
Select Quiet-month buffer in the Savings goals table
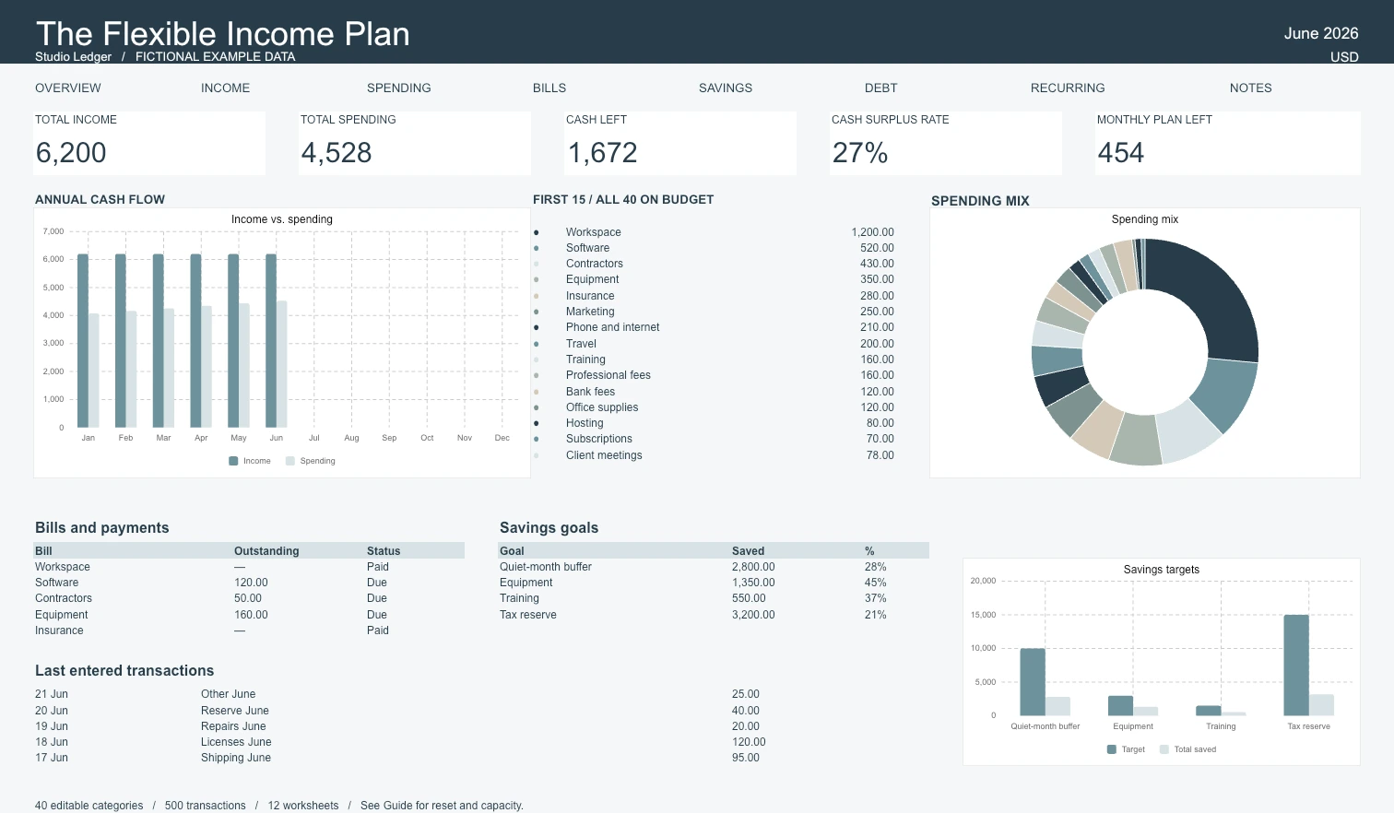coord(546,567)
